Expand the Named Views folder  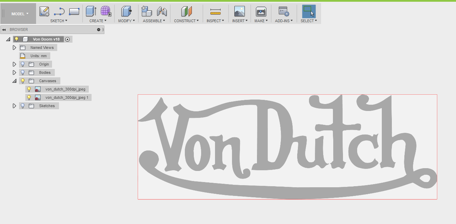[x=14, y=48]
